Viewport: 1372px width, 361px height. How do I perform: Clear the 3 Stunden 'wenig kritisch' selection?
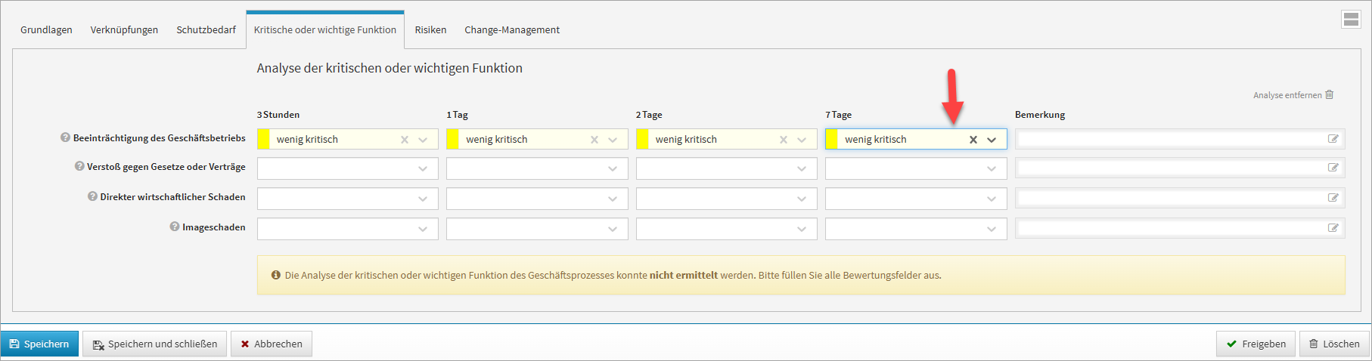405,140
